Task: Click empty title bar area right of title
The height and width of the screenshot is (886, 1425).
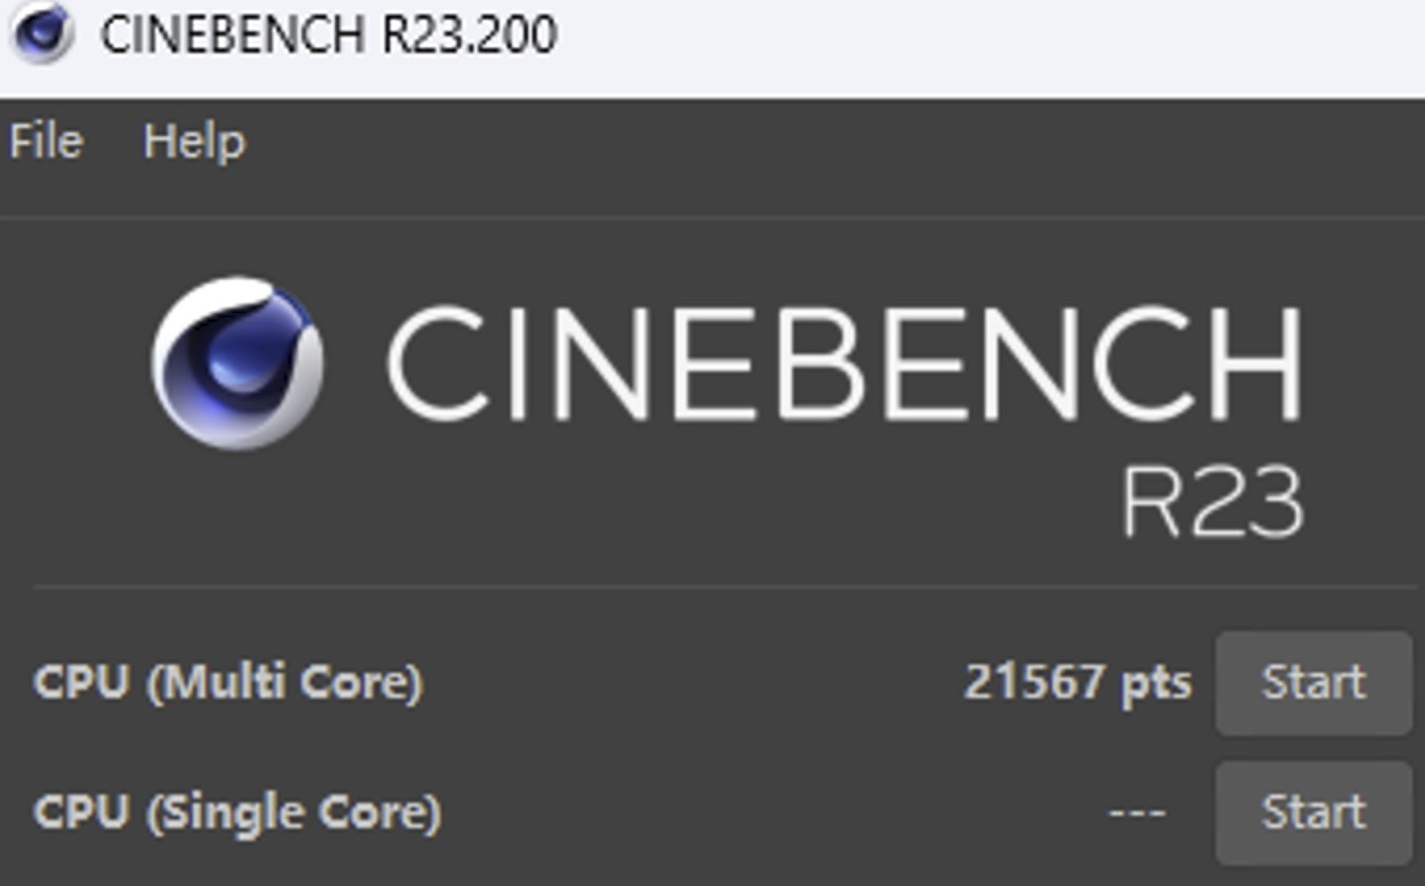Action: coord(994,40)
